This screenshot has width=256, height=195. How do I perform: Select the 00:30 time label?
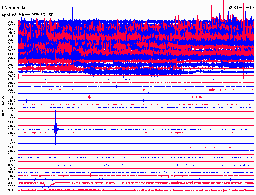click(x=12, y=25)
